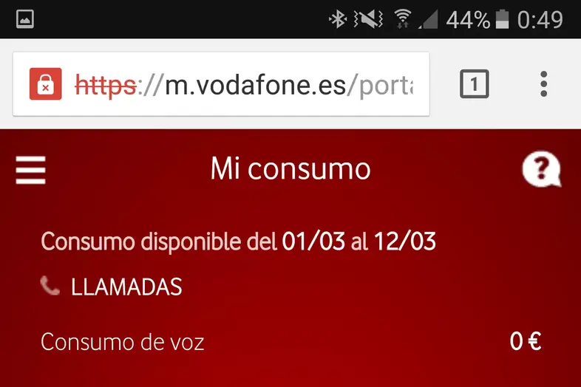Open the help chat bubble icon

(x=542, y=169)
